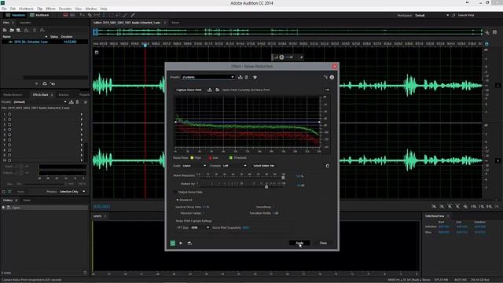Screen dimensions: 503x283
Task: Open the info icon in Noise Reduction dialog
Action: pos(332,77)
